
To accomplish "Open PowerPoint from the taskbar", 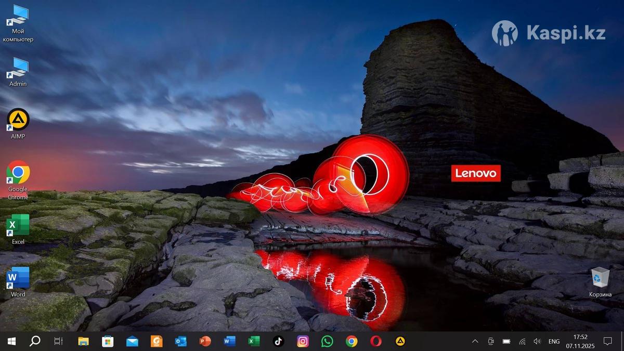I will (205, 341).
